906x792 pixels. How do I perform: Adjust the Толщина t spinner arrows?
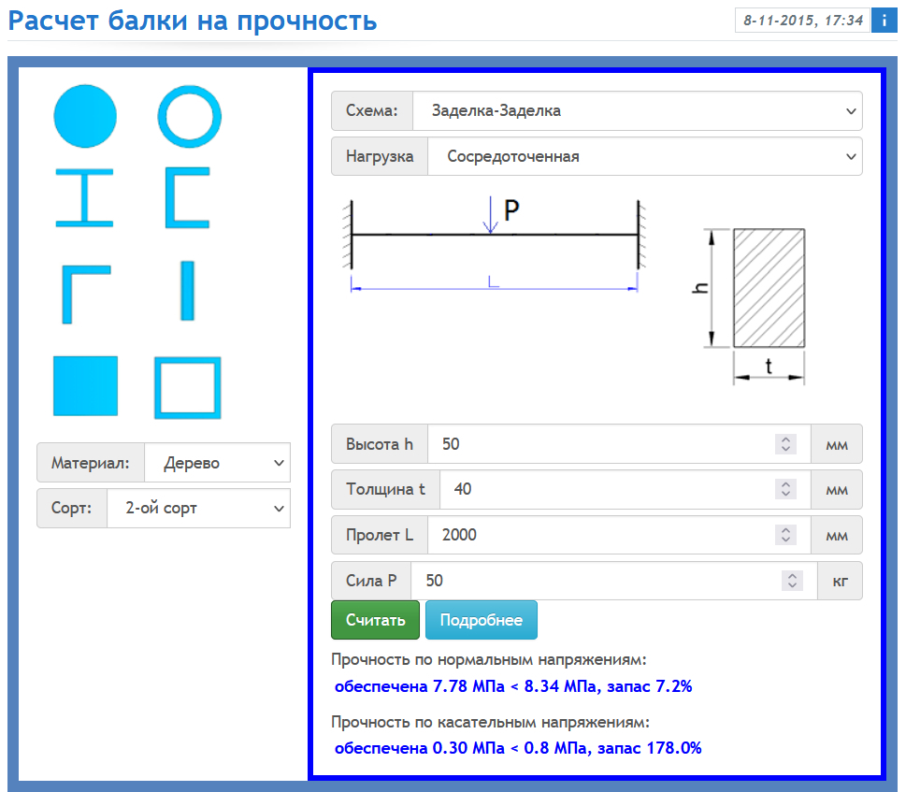click(785, 489)
